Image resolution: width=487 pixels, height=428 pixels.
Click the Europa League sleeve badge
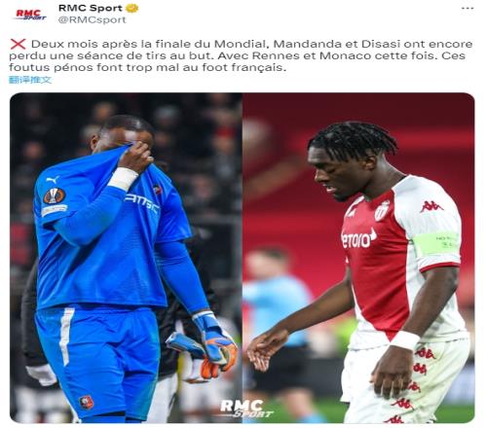[55, 196]
